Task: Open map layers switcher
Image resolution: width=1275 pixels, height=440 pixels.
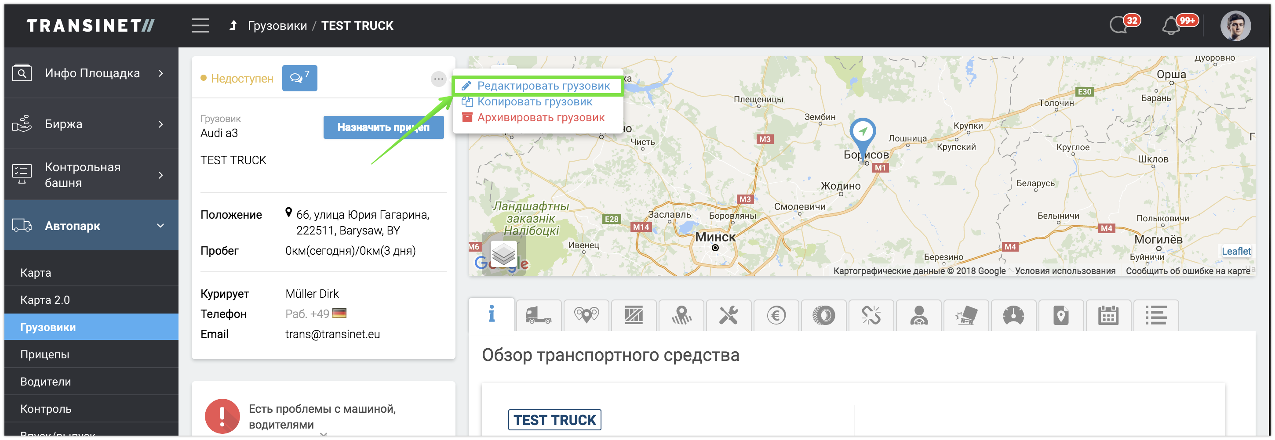Action: [x=503, y=254]
